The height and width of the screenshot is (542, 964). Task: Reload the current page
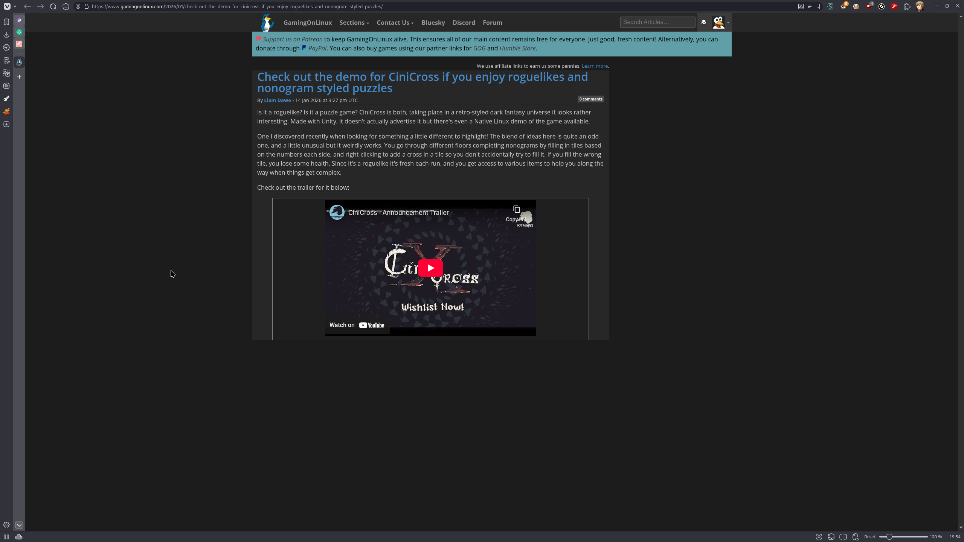coord(53,6)
